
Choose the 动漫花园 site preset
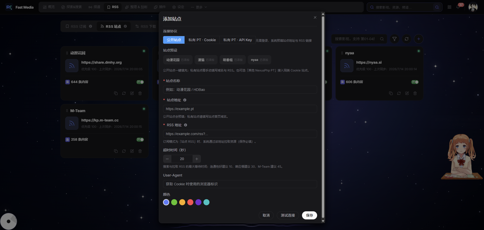[x=178, y=60]
